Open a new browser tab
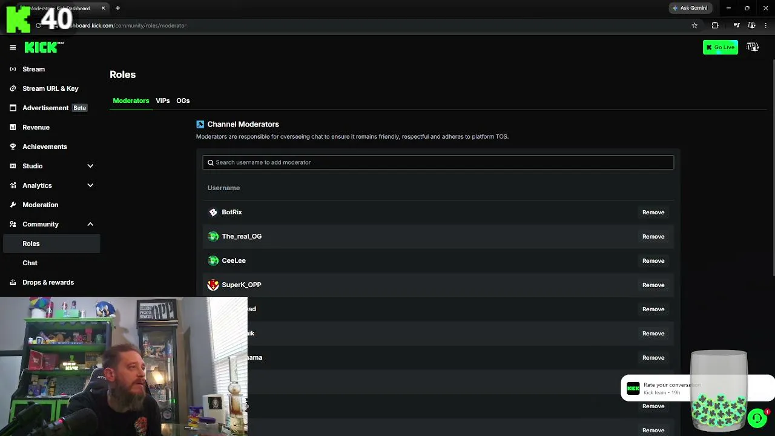 click(117, 8)
